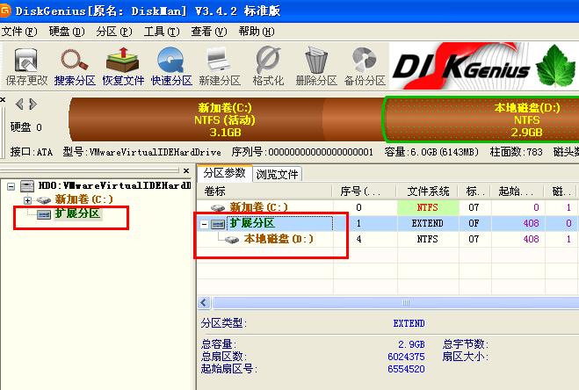The height and width of the screenshot is (390, 579).
Task: Select 本地磁盘(D:) partition in disk map
Action: click(x=481, y=119)
